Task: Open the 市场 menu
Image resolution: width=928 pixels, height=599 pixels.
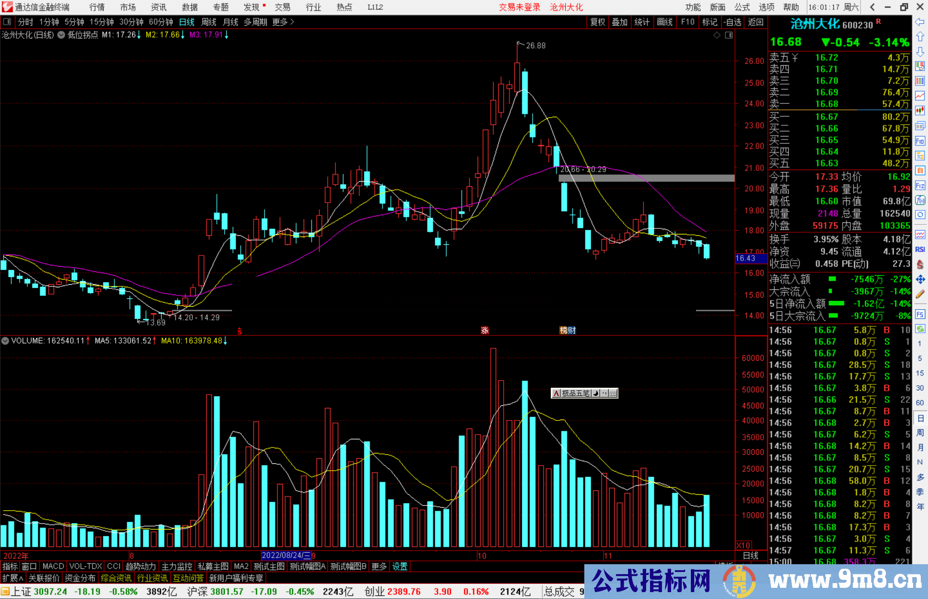Action: [128, 7]
